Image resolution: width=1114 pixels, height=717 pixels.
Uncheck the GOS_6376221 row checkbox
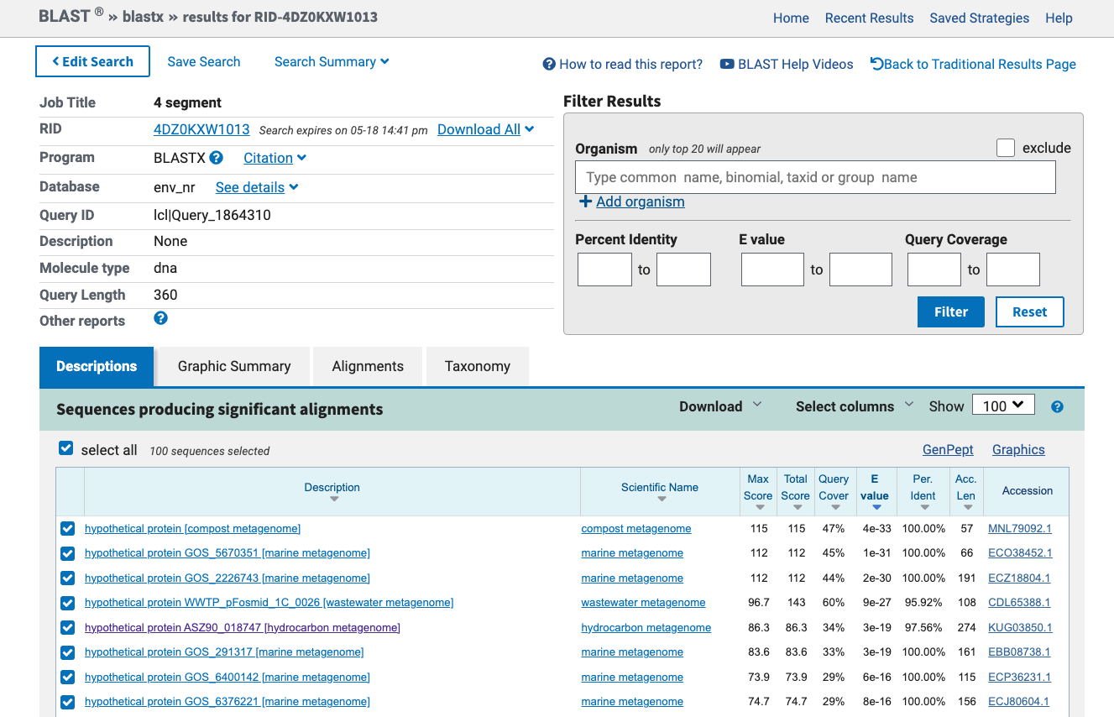tap(68, 702)
